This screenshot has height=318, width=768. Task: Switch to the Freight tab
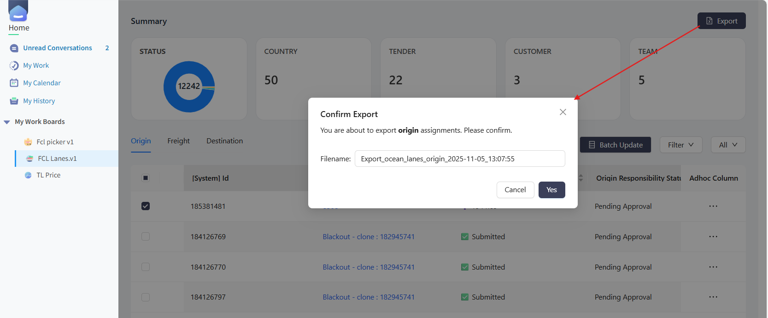[x=178, y=141]
